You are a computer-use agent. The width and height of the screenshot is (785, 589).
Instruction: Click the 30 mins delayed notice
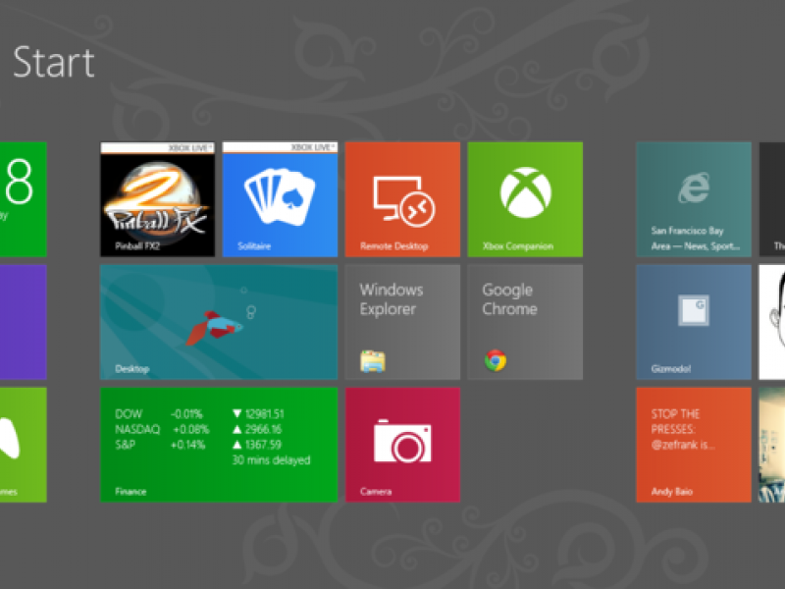point(271,460)
